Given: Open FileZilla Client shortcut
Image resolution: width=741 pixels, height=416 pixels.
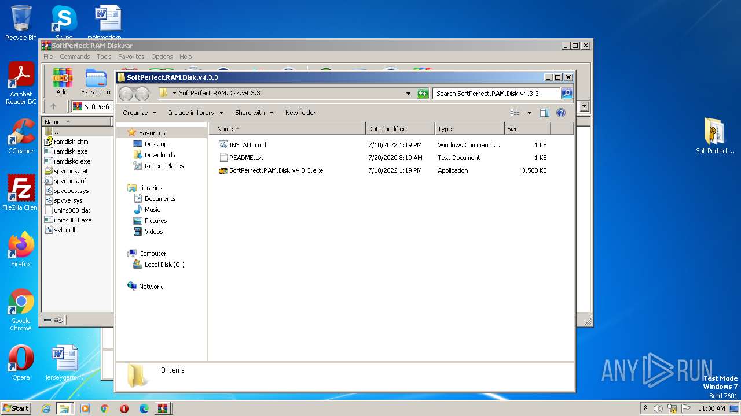Looking at the screenshot, I should point(21,193).
